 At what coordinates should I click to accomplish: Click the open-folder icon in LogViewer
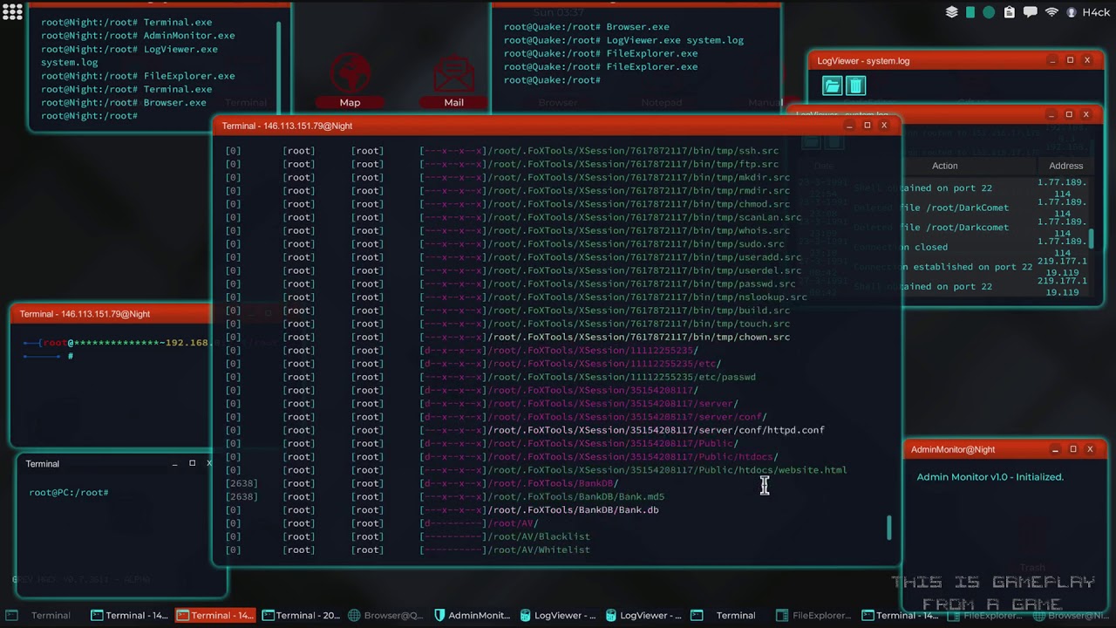pos(832,85)
